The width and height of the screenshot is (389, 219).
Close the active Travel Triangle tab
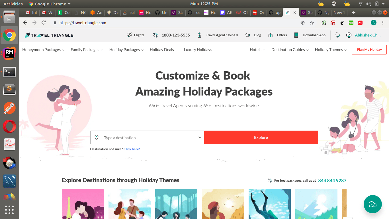pyautogui.click(x=294, y=13)
